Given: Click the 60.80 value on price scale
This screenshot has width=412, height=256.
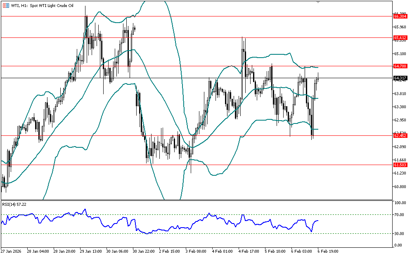Looking at the screenshot, I should tap(400, 186).
